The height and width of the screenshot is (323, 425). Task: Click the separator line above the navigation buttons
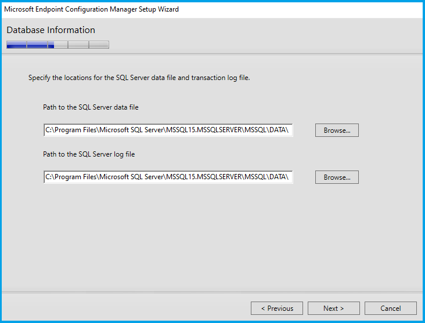click(212, 292)
